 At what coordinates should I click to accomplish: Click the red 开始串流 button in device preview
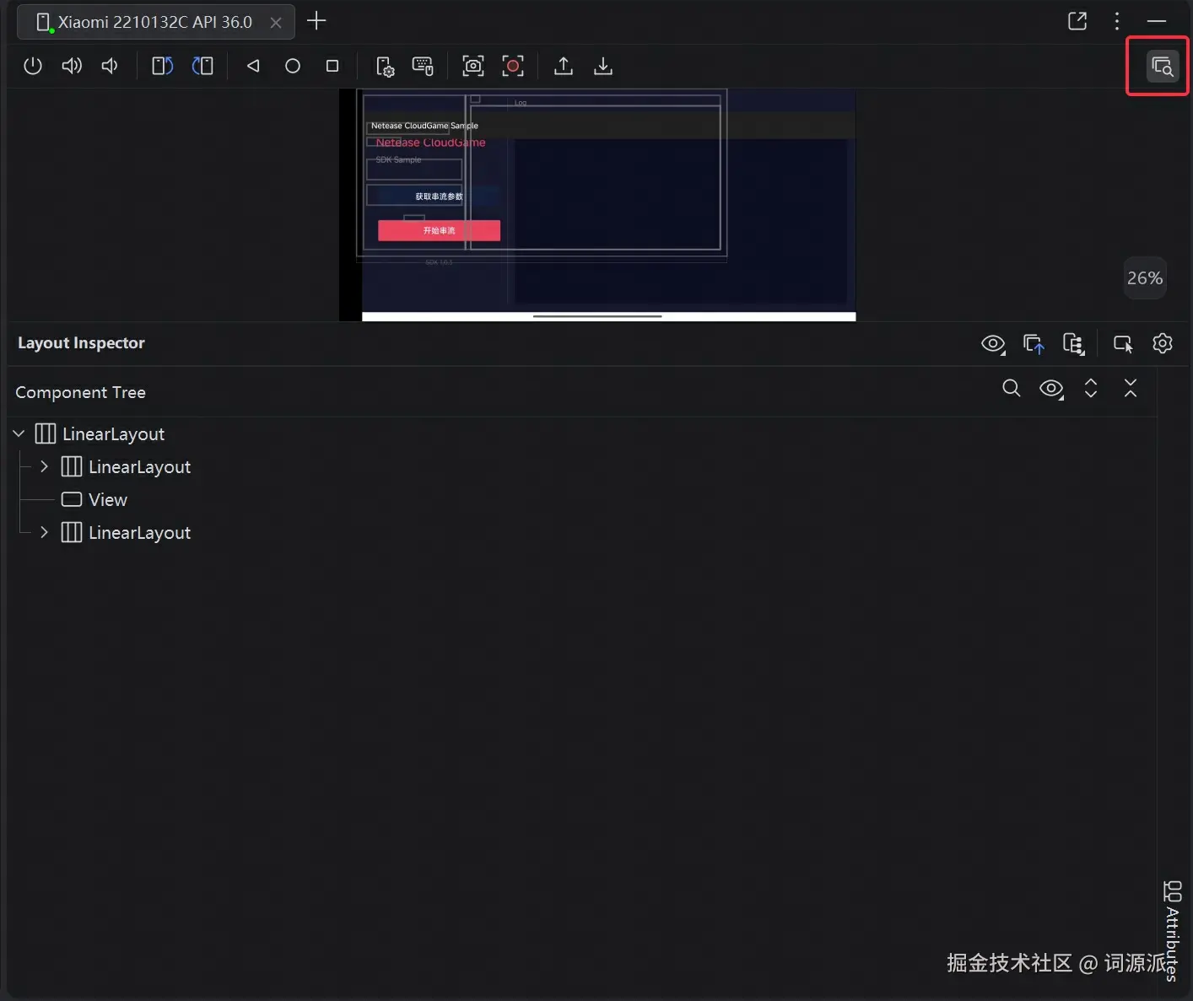[x=439, y=230]
